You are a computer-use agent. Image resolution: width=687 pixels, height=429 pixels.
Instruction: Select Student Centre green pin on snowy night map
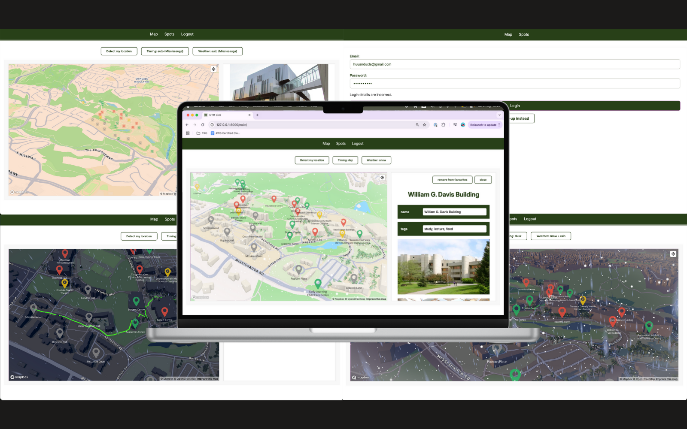pyautogui.click(x=529, y=300)
